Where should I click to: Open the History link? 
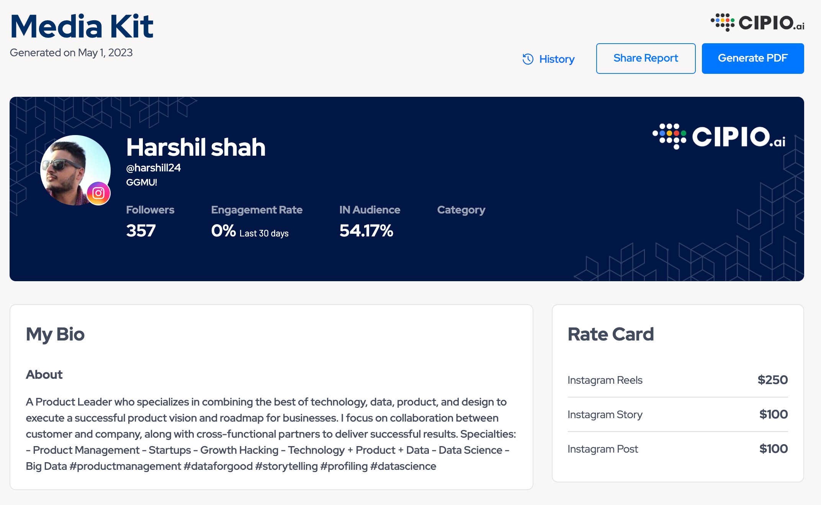(x=556, y=59)
